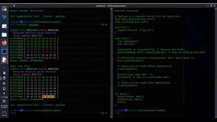Open the network display tray icon
217x122 pixels.
point(4,88)
